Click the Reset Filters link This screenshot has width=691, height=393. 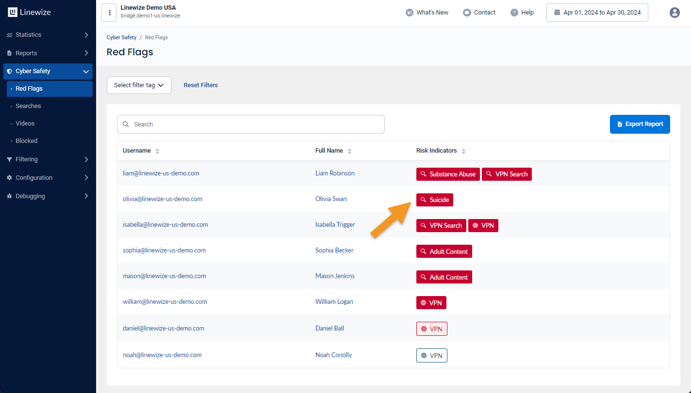[x=200, y=85]
